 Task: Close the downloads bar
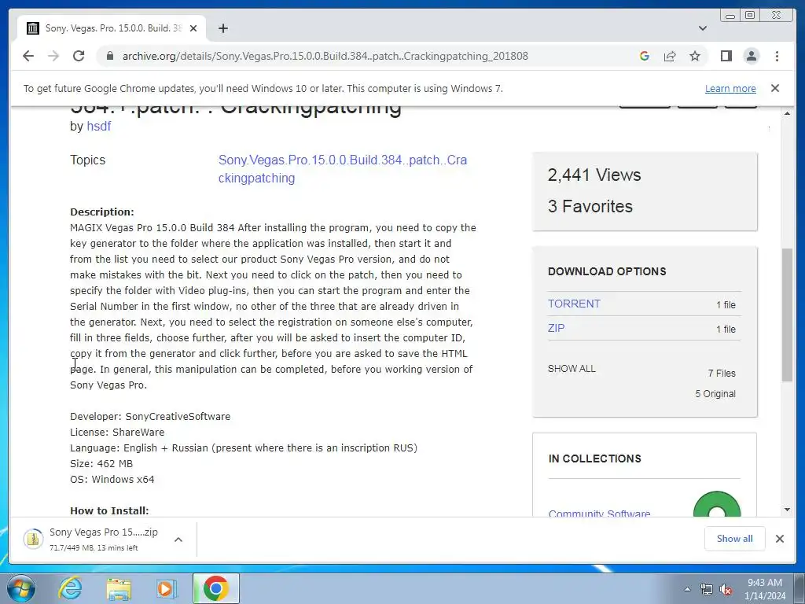[x=779, y=538]
